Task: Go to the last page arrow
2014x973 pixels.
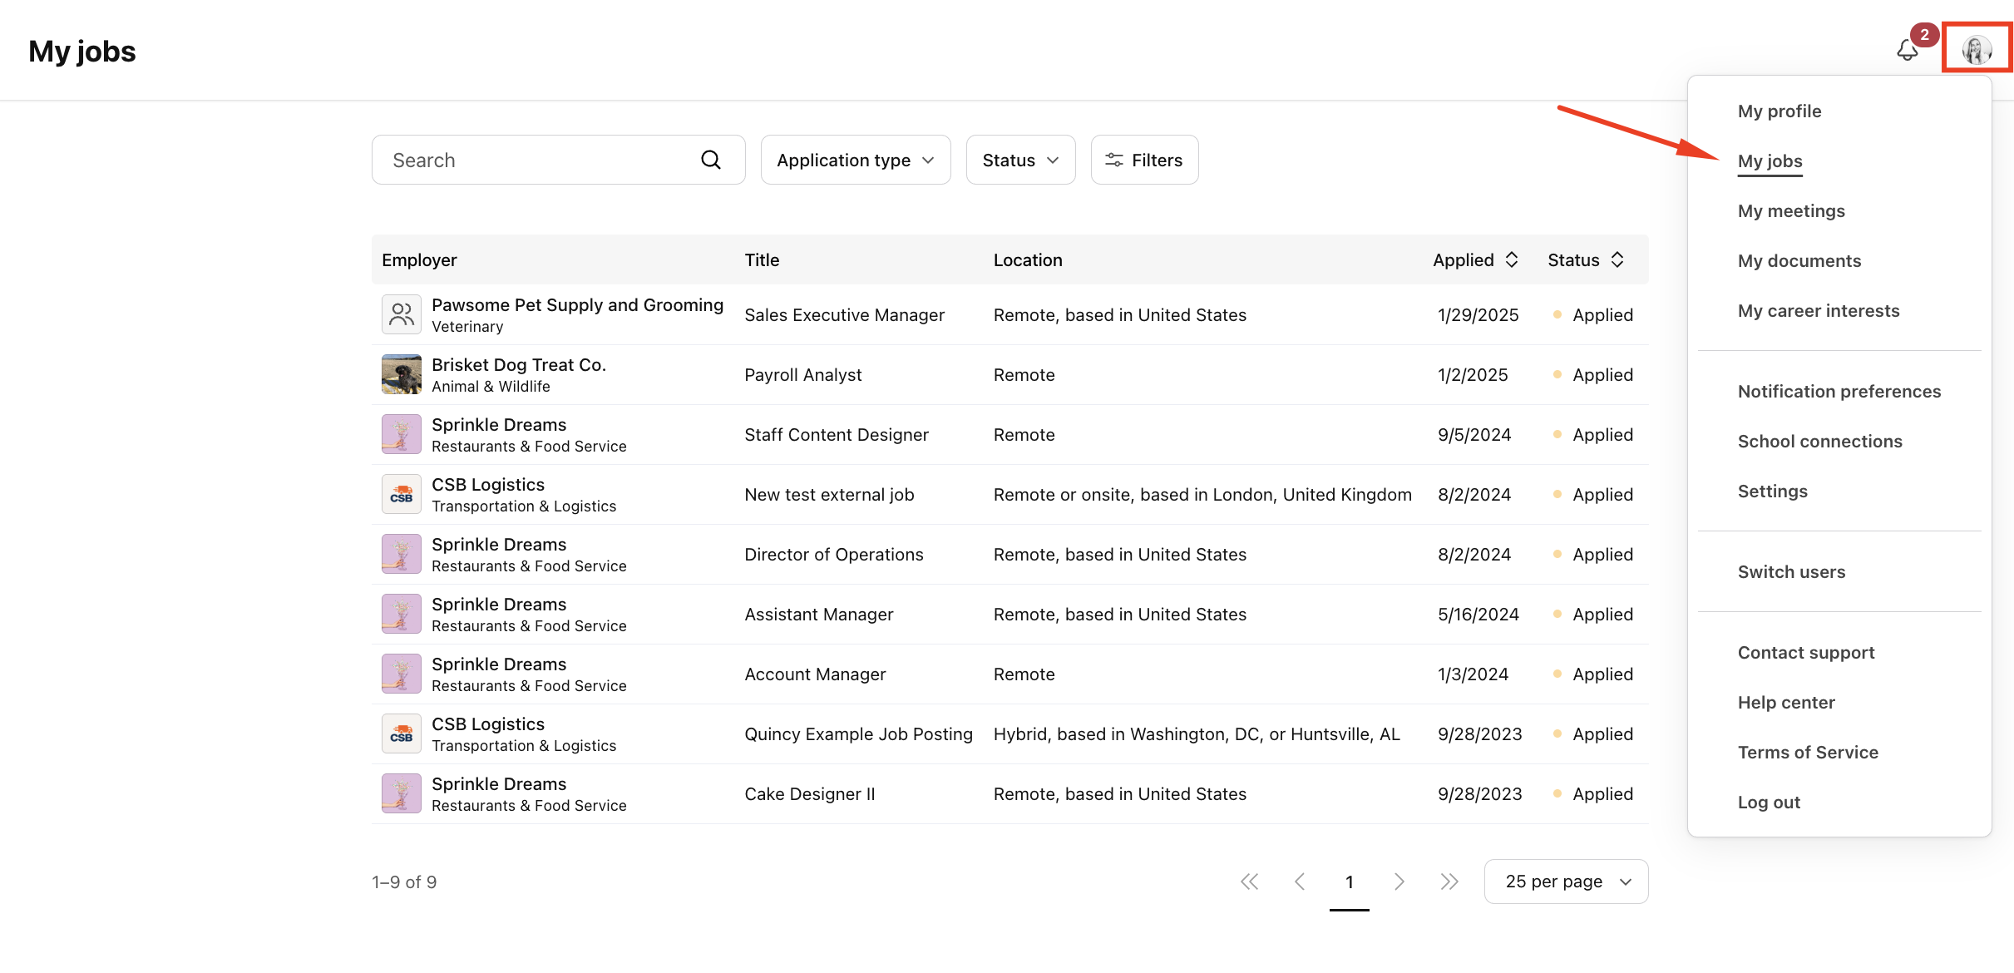Action: coord(1449,882)
